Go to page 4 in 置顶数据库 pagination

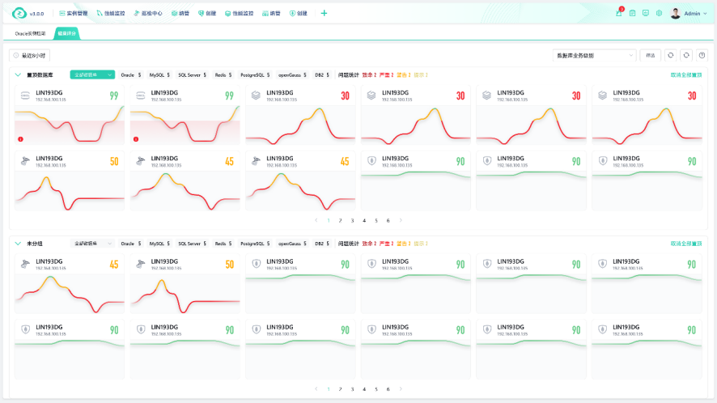[364, 220]
